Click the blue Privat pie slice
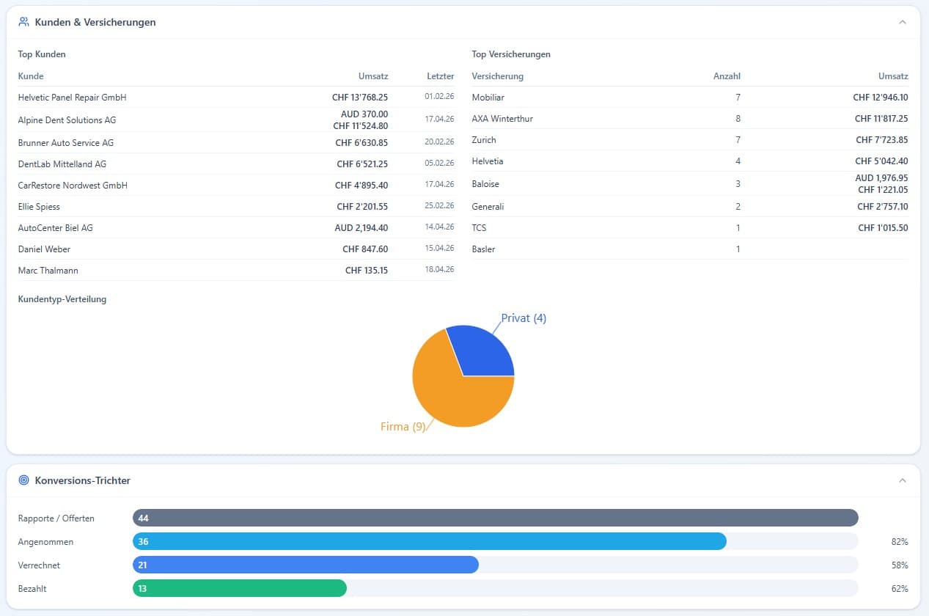 tap(482, 352)
